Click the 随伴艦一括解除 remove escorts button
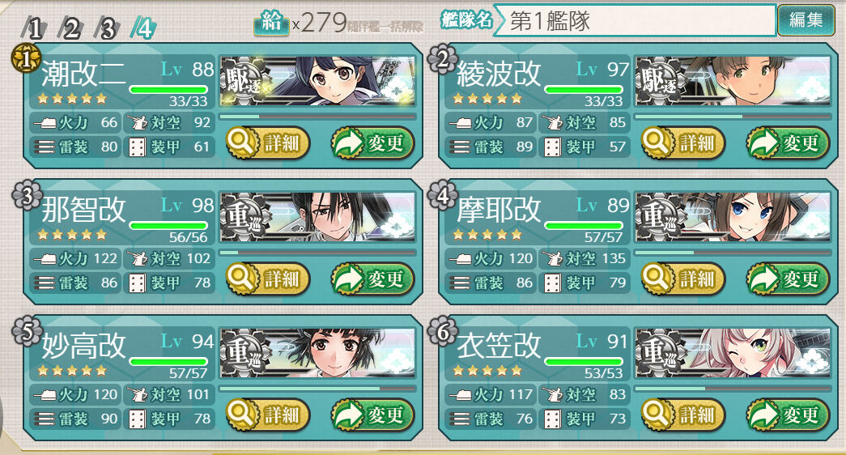846x455 pixels. tap(385, 26)
